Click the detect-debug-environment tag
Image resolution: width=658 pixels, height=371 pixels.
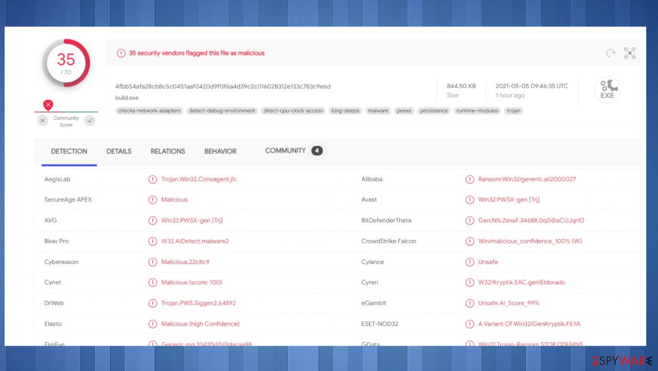click(222, 110)
